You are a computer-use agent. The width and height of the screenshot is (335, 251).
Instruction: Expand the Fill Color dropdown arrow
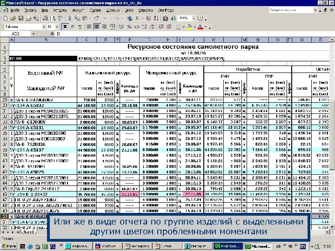click(x=194, y=27)
